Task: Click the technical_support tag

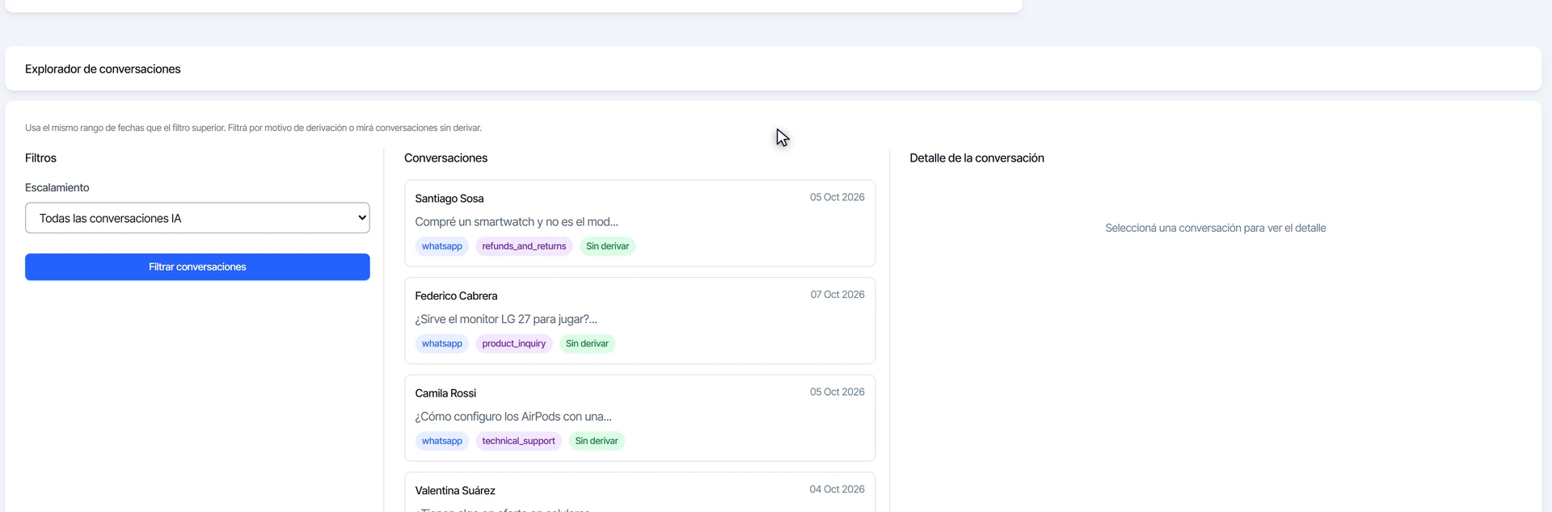Action: [x=518, y=441]
